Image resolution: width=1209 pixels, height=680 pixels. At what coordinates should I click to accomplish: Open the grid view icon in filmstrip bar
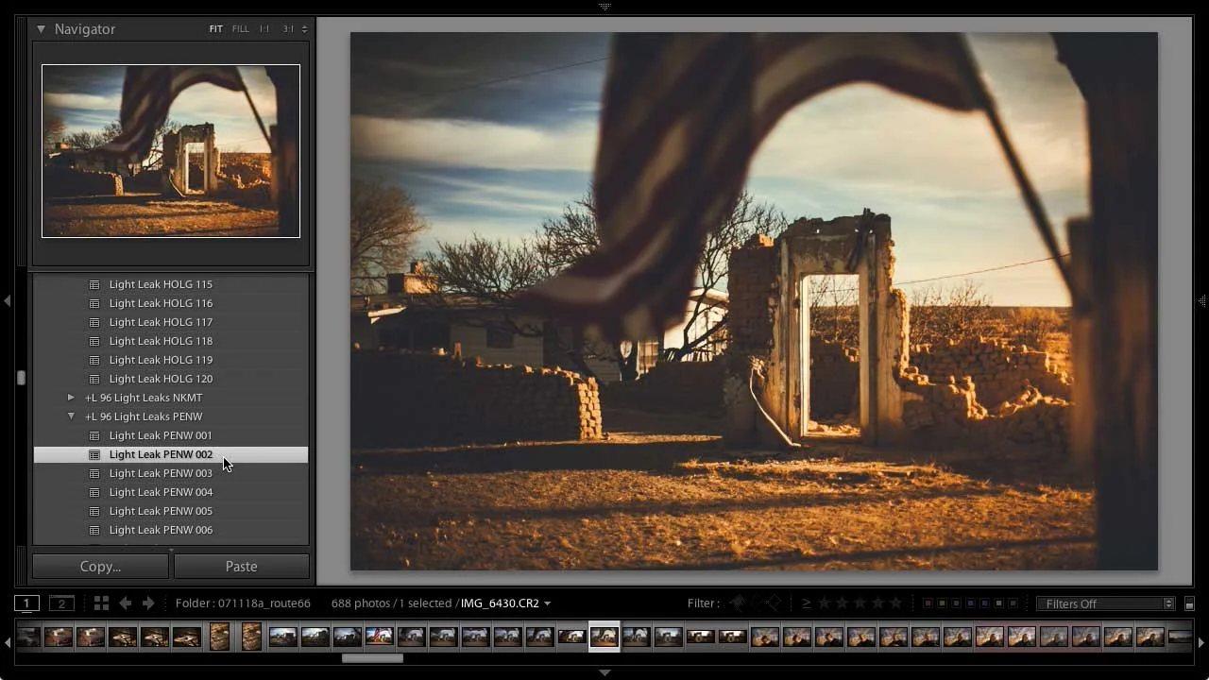pos(101,603)
